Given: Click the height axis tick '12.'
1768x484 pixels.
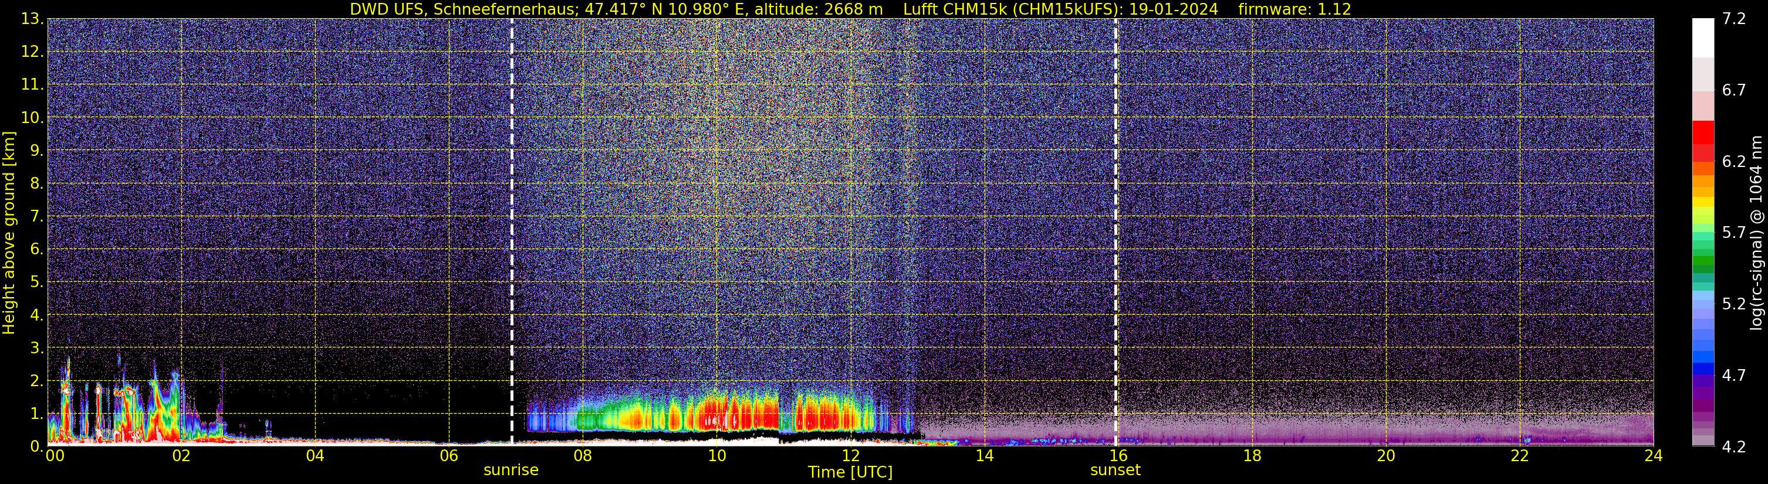Looking at the screenshot, I should click(x=32, y=52).
